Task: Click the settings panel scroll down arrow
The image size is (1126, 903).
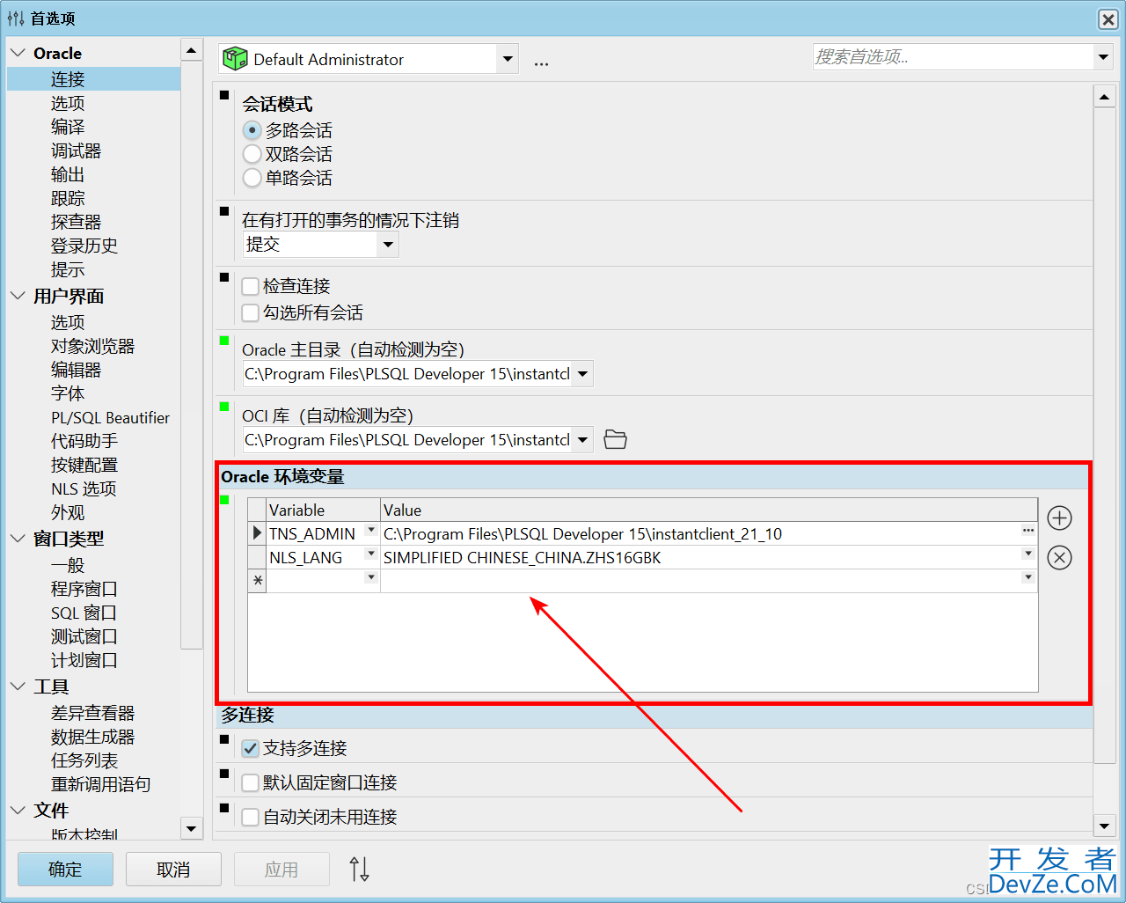Action: (x=1105, y=826)
